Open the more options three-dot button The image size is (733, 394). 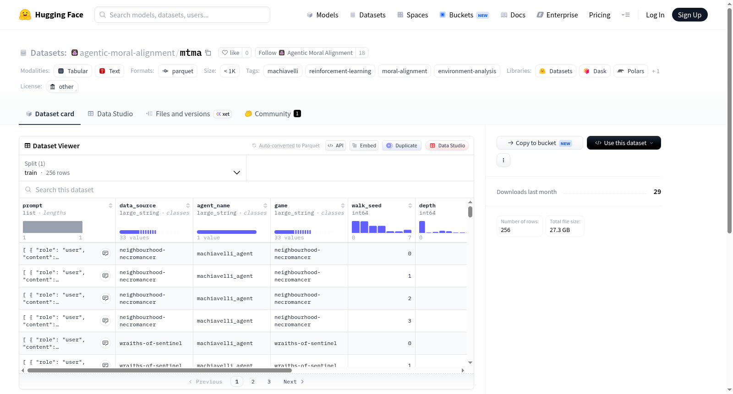click(503, 160)
